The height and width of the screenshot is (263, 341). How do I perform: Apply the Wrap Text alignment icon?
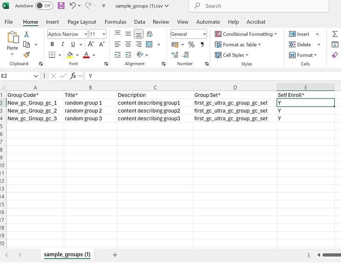150,34
